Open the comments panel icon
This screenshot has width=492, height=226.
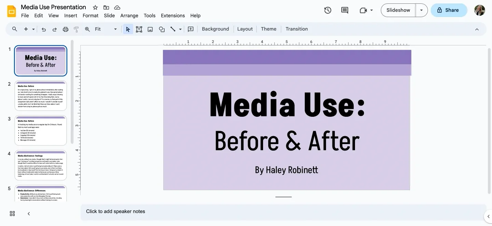[345, 10]
